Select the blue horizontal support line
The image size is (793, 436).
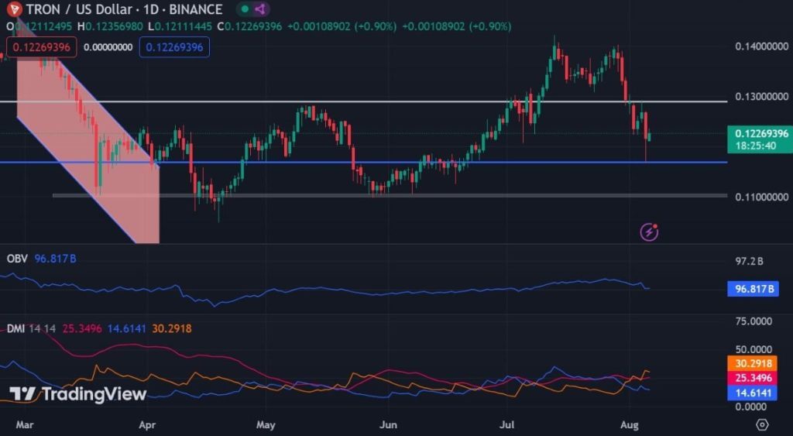point(364,163)
